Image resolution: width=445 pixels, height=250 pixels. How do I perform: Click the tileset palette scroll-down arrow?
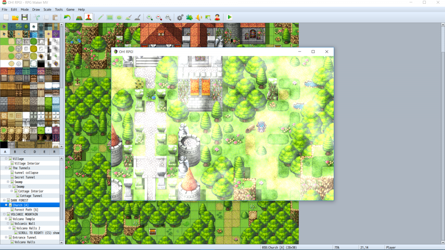coord(62,146)
